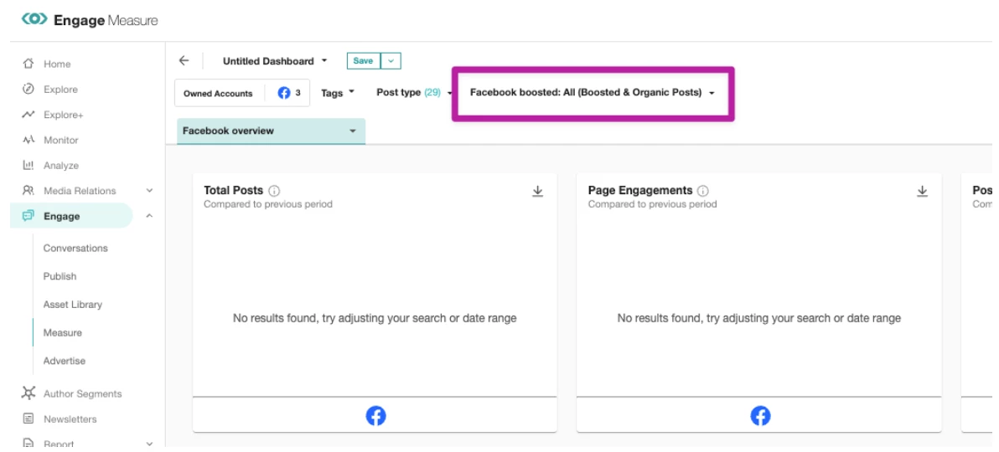The image size is (999, 452).
Task: Open Measure under Engage
Action: pyautogui.click(x=62, y=332)
